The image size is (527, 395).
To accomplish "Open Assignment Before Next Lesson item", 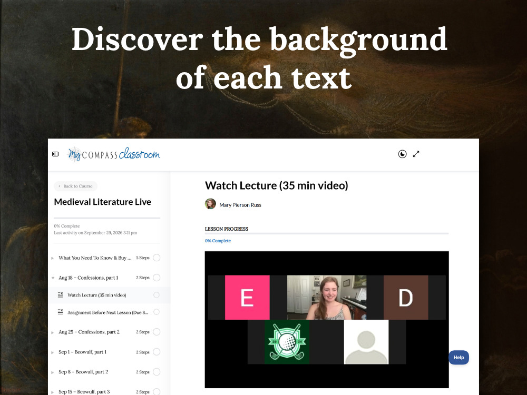I will (108, 312).
